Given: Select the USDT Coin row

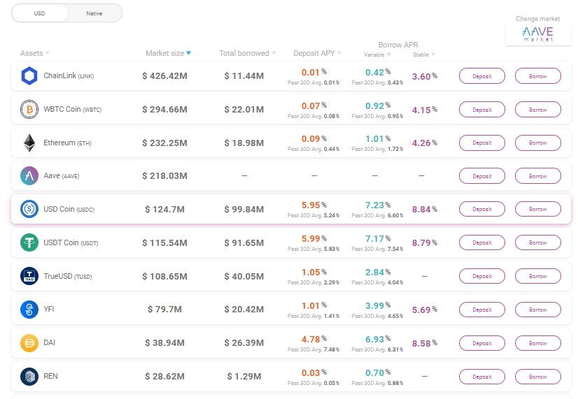Looking at the screenshot, I should click(x=291, y=242).
